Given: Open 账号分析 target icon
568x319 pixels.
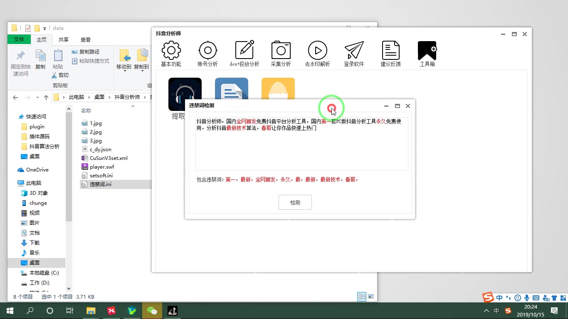Looking at the screenshot, I should tap(207, 51).
